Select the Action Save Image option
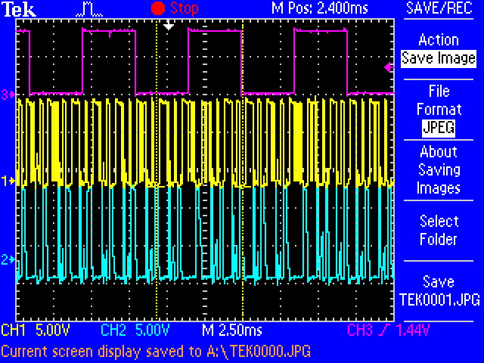This screenshot has width=484, height=363. click(439, 49)
